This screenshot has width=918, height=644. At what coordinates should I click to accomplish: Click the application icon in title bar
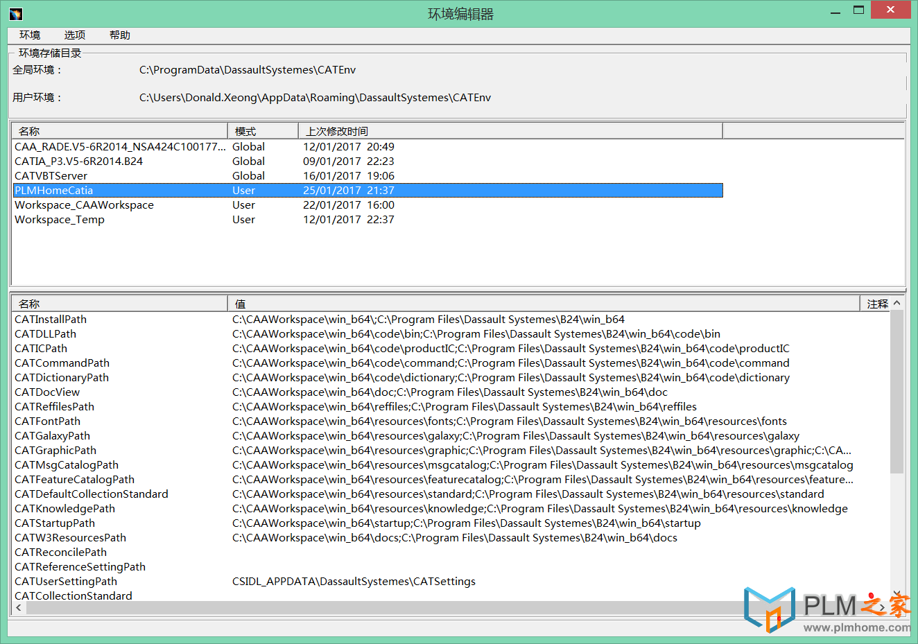[x=16, y=14]
